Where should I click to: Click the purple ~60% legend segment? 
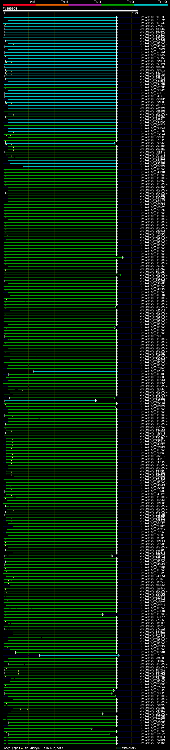coord(85,5)
